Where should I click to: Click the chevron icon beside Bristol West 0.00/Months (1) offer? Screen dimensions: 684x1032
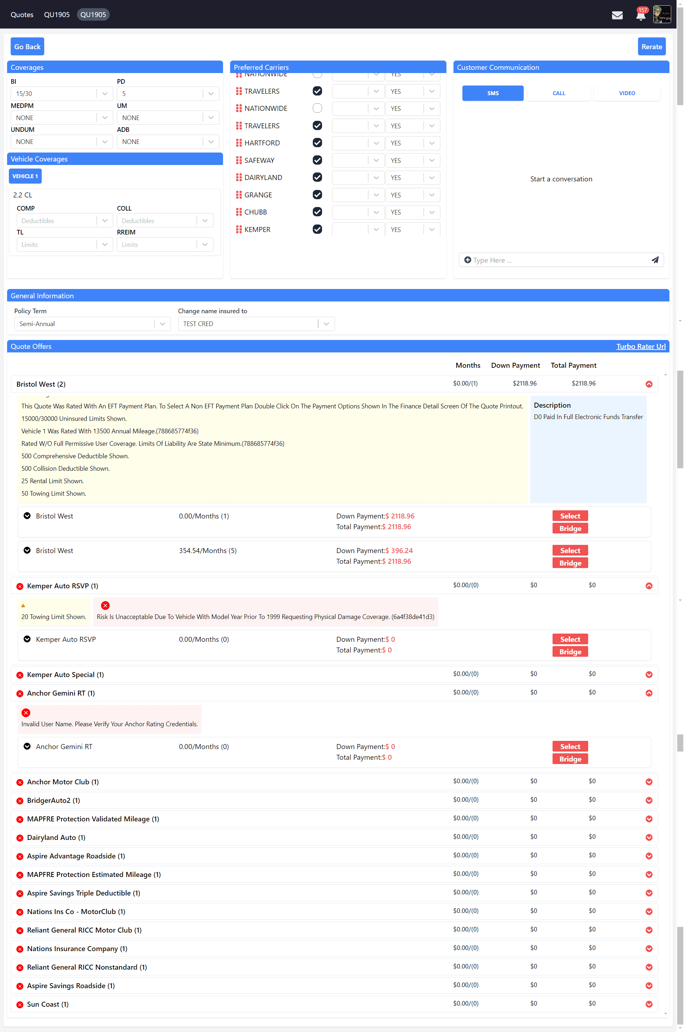(27, 515)
